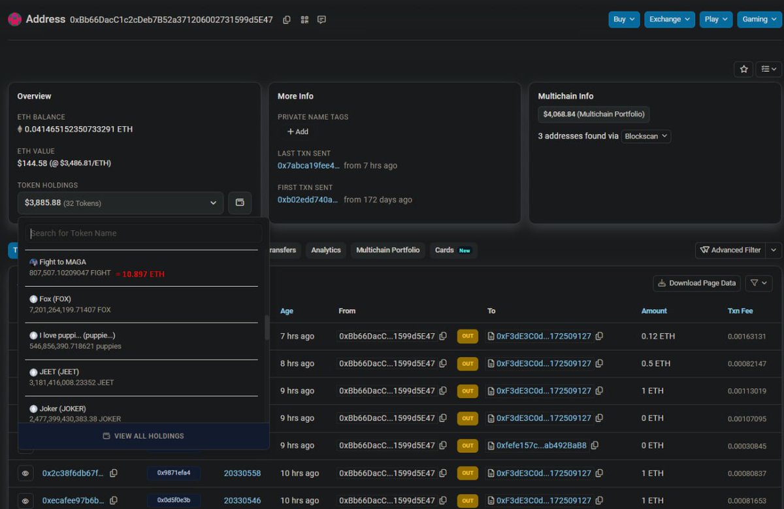Copy To address in block 20330558 row

point(599,473)
